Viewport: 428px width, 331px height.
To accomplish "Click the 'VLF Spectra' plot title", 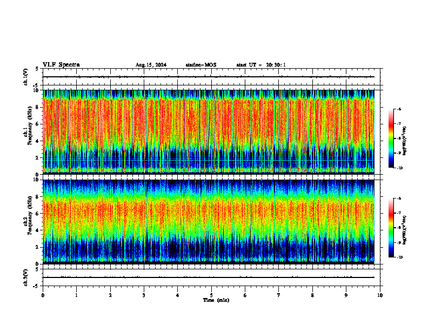I will 61,65.
